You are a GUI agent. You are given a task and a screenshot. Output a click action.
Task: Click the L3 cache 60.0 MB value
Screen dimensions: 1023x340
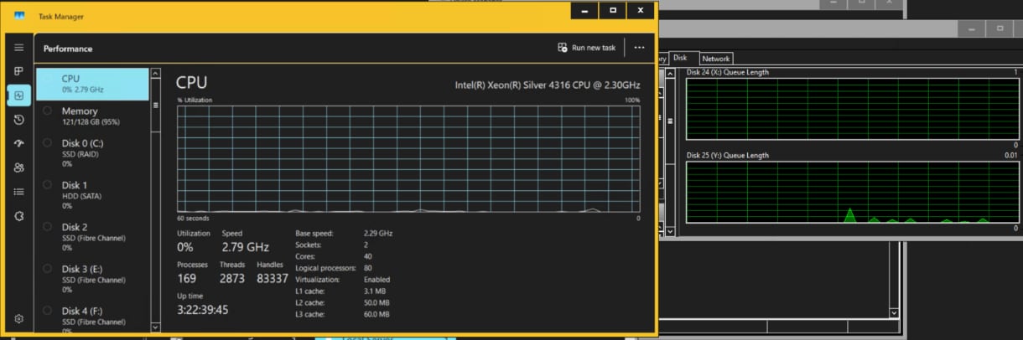pyautogui.click(x=376, y=315)
